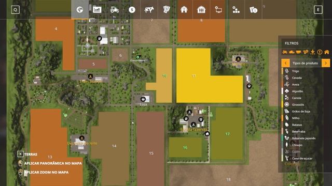The image size is (332, 186).
Task: Open the help cards info tab
Action: pyautogui.click(x=253, y=10)
